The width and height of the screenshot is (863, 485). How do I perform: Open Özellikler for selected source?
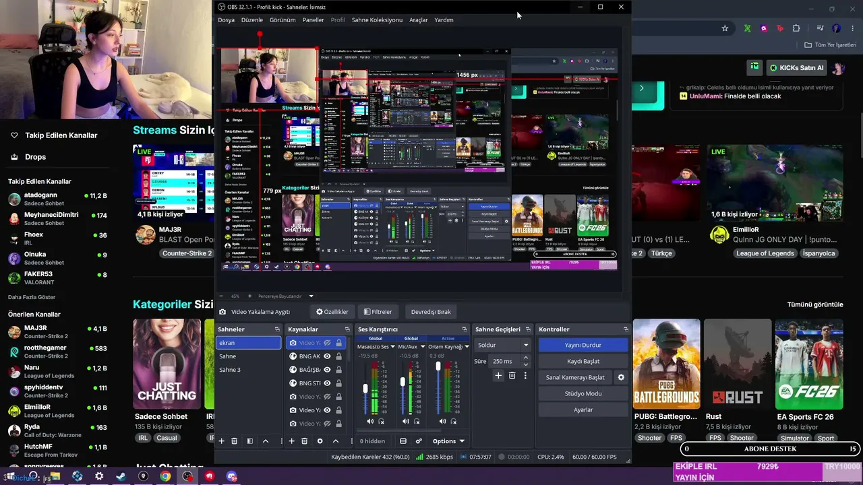tap(332, 312)
